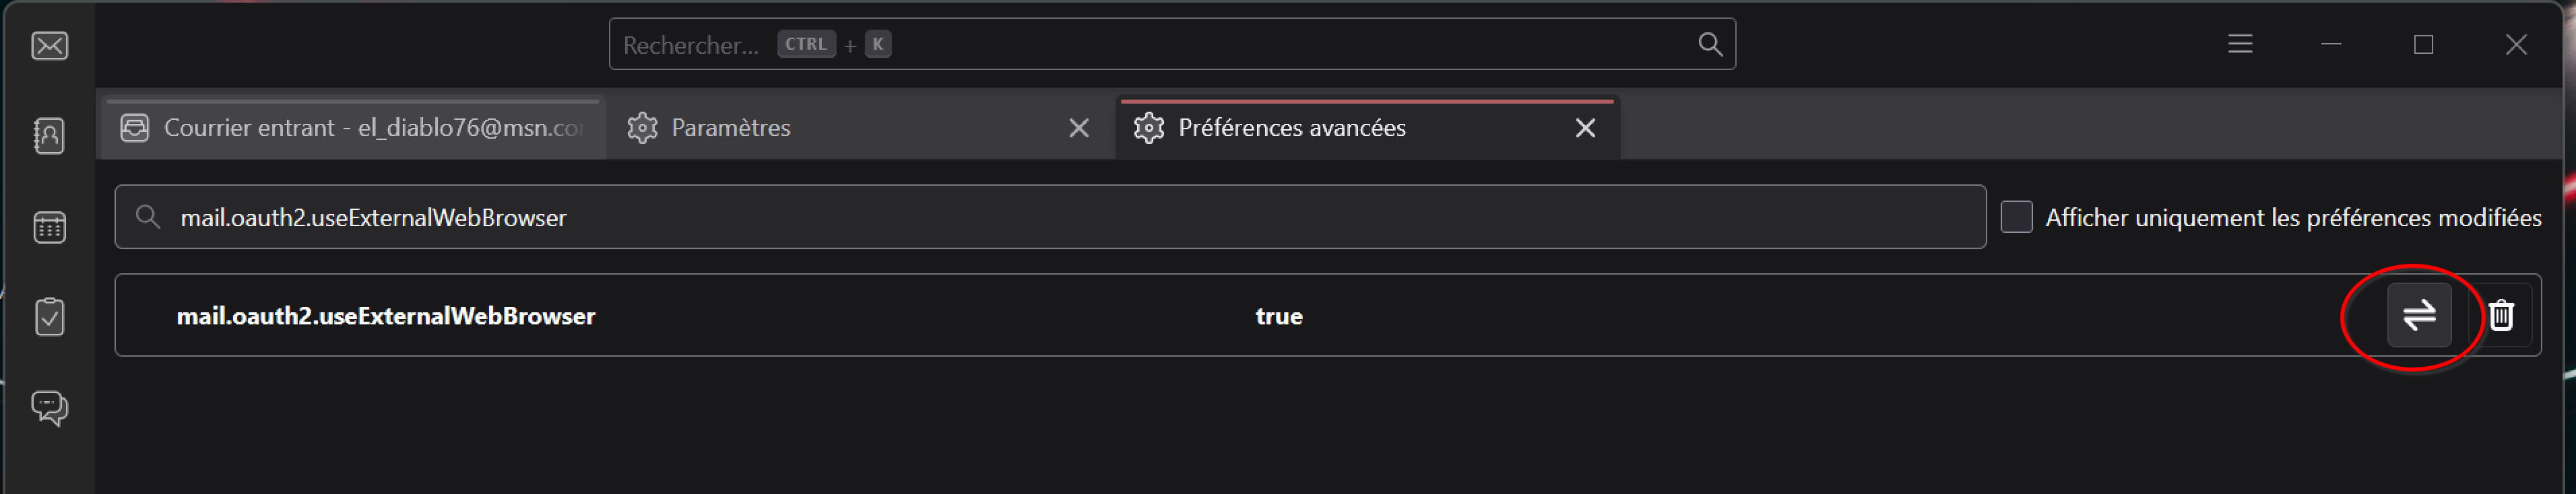The width and height of the screenshot is (2576, 494).
Task: Click the 'true' preference value
Action: [x=1278, y=316]
